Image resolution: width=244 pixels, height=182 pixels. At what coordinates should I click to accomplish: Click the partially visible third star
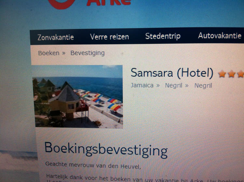pyautogui.click(x=240, y=74)
